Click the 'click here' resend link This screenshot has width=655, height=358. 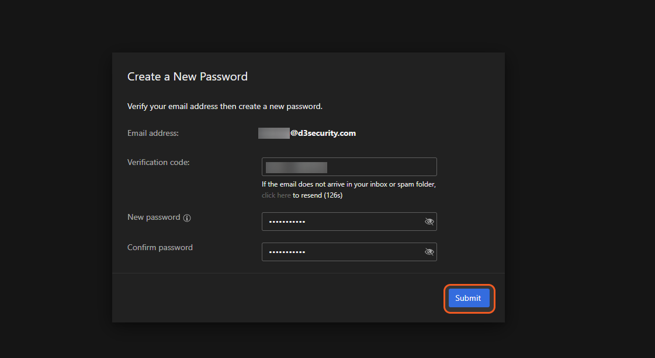pos(276,195)
